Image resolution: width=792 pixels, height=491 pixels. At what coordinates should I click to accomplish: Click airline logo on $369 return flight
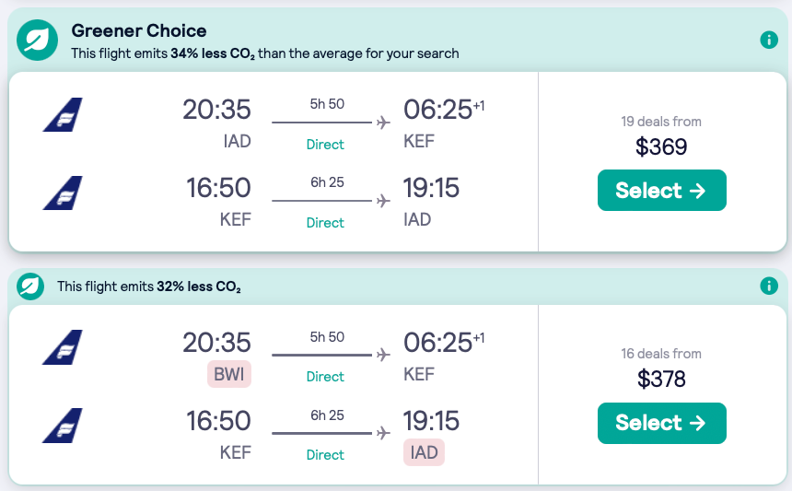62,193
